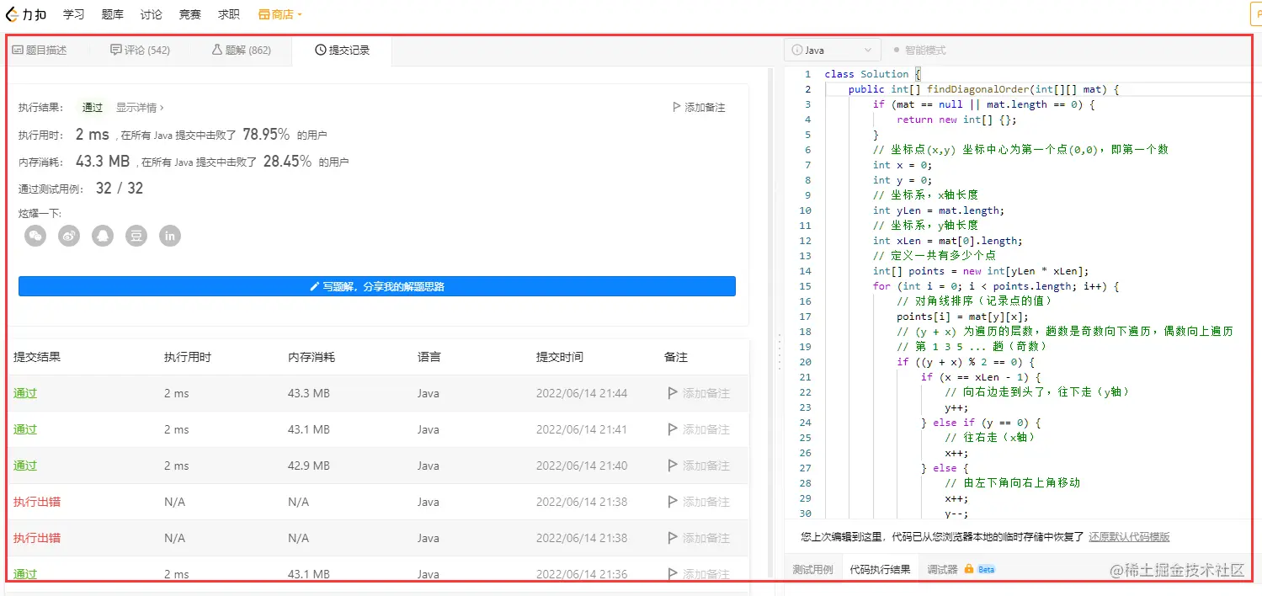Click 写题解，分享我的解题思路 button
The height and width of the screenshot is (596, 1262).
377,286
